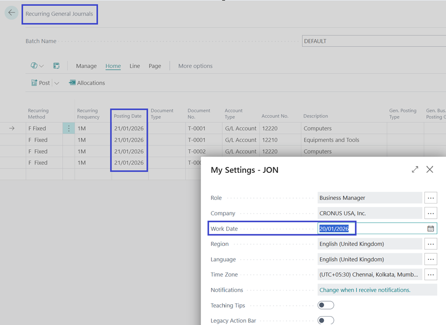Toggle the Legacy Action Bar switch

point(325,321)
